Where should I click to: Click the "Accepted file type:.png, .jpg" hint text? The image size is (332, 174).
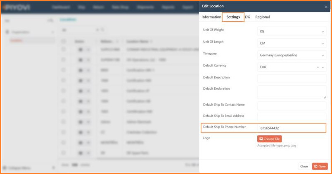click(277, 146)
